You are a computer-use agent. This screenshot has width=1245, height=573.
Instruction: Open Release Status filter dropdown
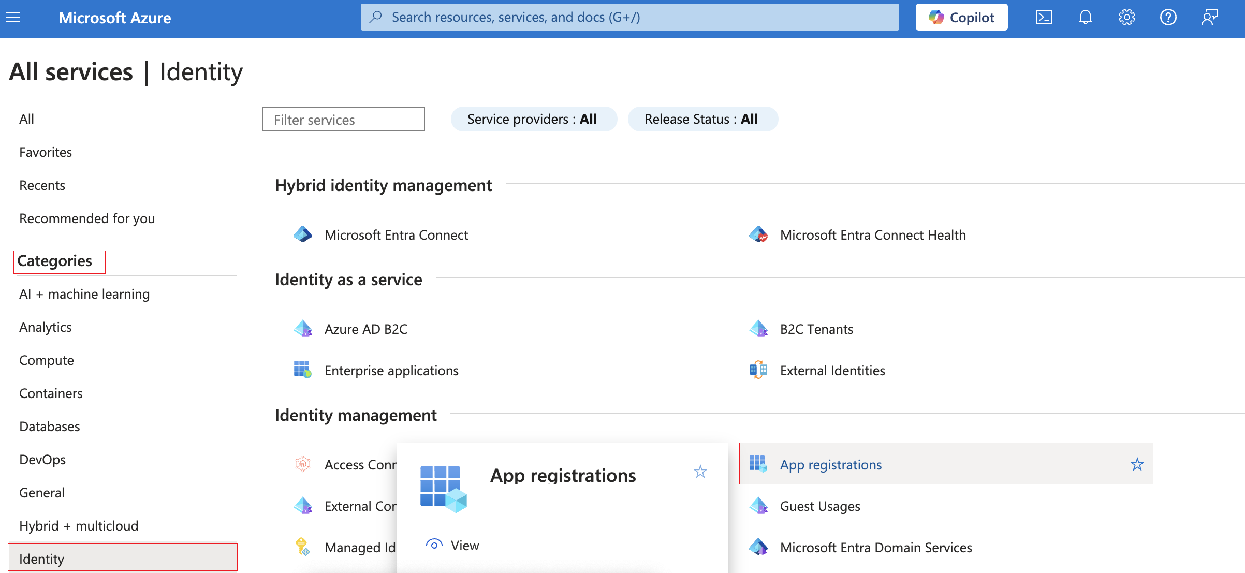[702, 119]
